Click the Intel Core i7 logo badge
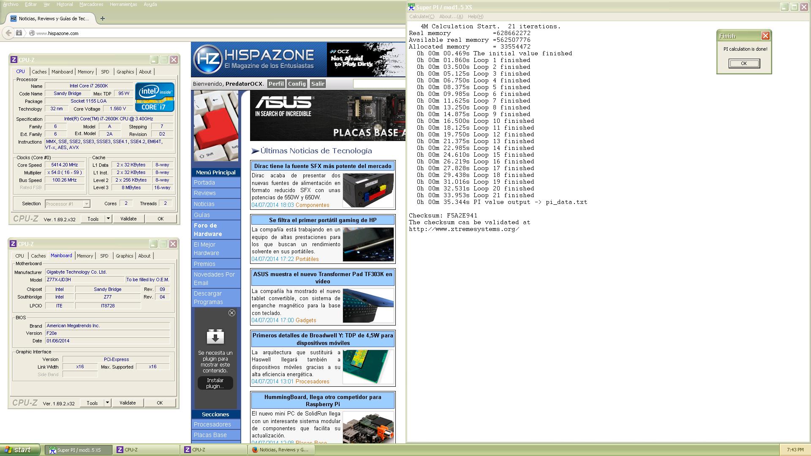This screenshot has width=811, height=456. pyautogui.click(x=155, y=97)
